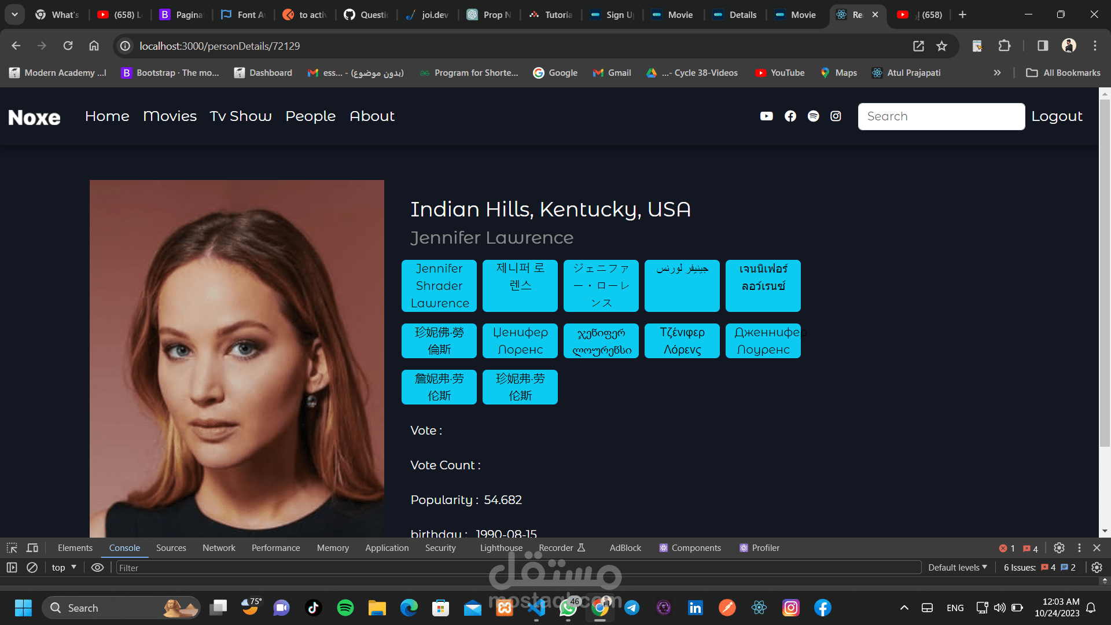Bookmark this page with star icon
The image size is (1111, 625).
(x=942, y=46)
